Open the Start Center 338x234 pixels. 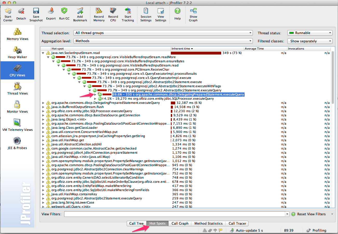pos(8,15)
